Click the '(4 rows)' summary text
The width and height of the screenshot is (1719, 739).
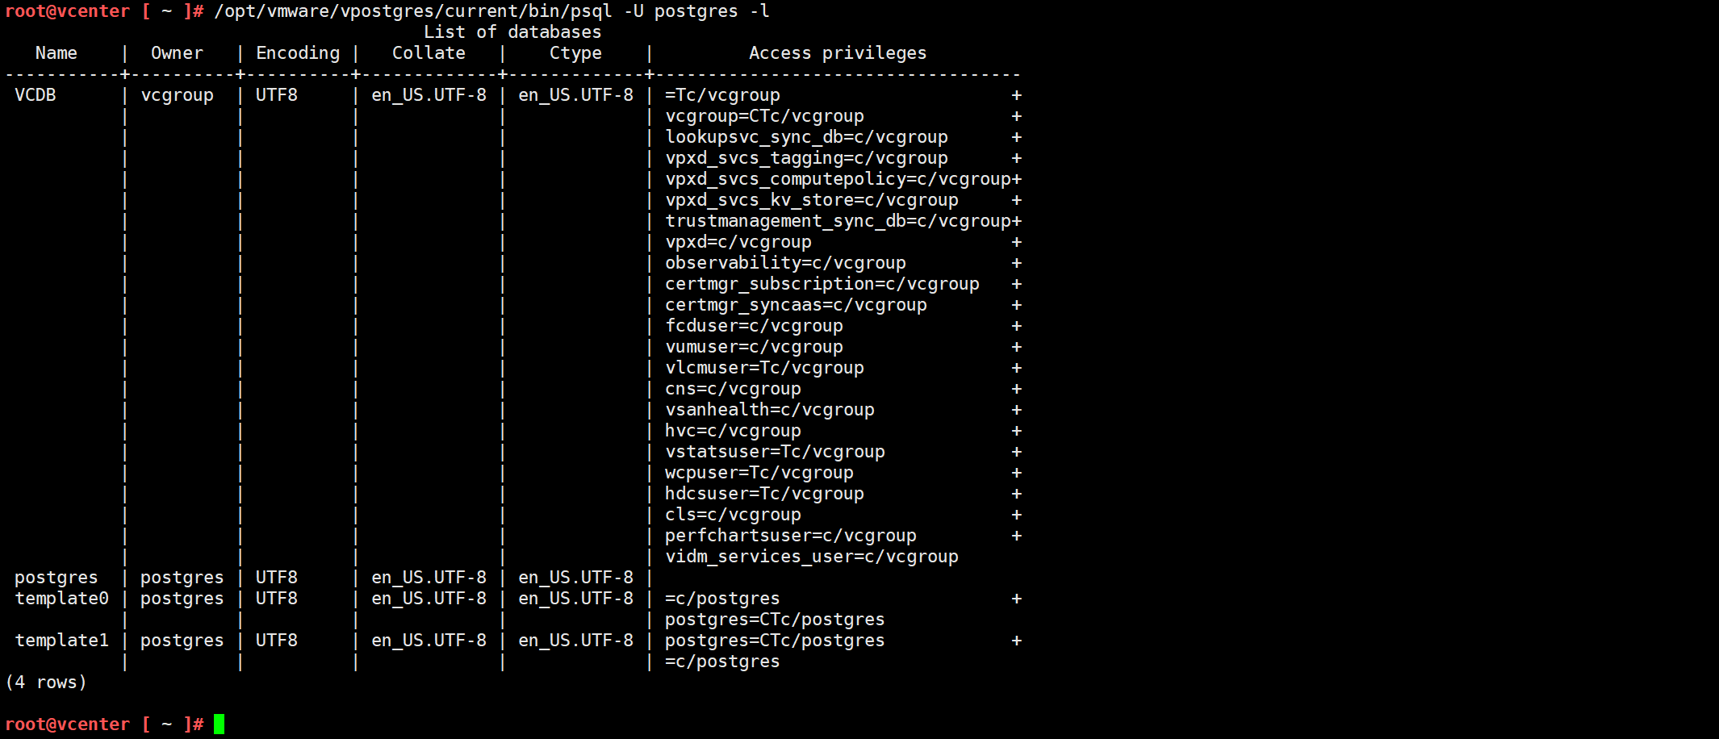tap(46, 683)
